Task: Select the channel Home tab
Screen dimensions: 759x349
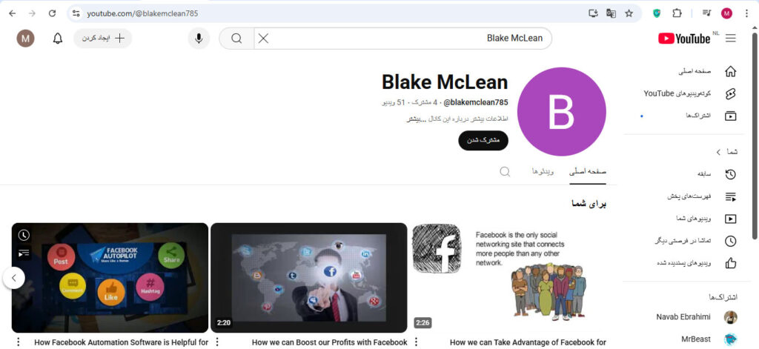Action: (x=588, y=172)
